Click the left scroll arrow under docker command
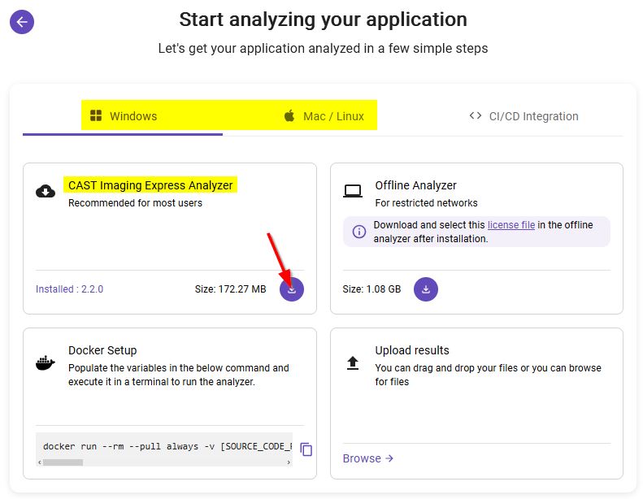This screenshot has height=499, width=643. pos(40,462)
